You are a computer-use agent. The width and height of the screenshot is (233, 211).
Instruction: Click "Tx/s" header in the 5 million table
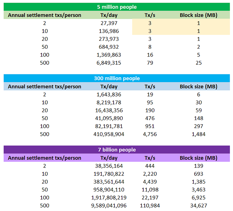[150, 15]
